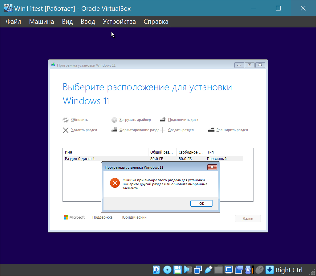Click Загрузить драйвер option

(135, 120)
